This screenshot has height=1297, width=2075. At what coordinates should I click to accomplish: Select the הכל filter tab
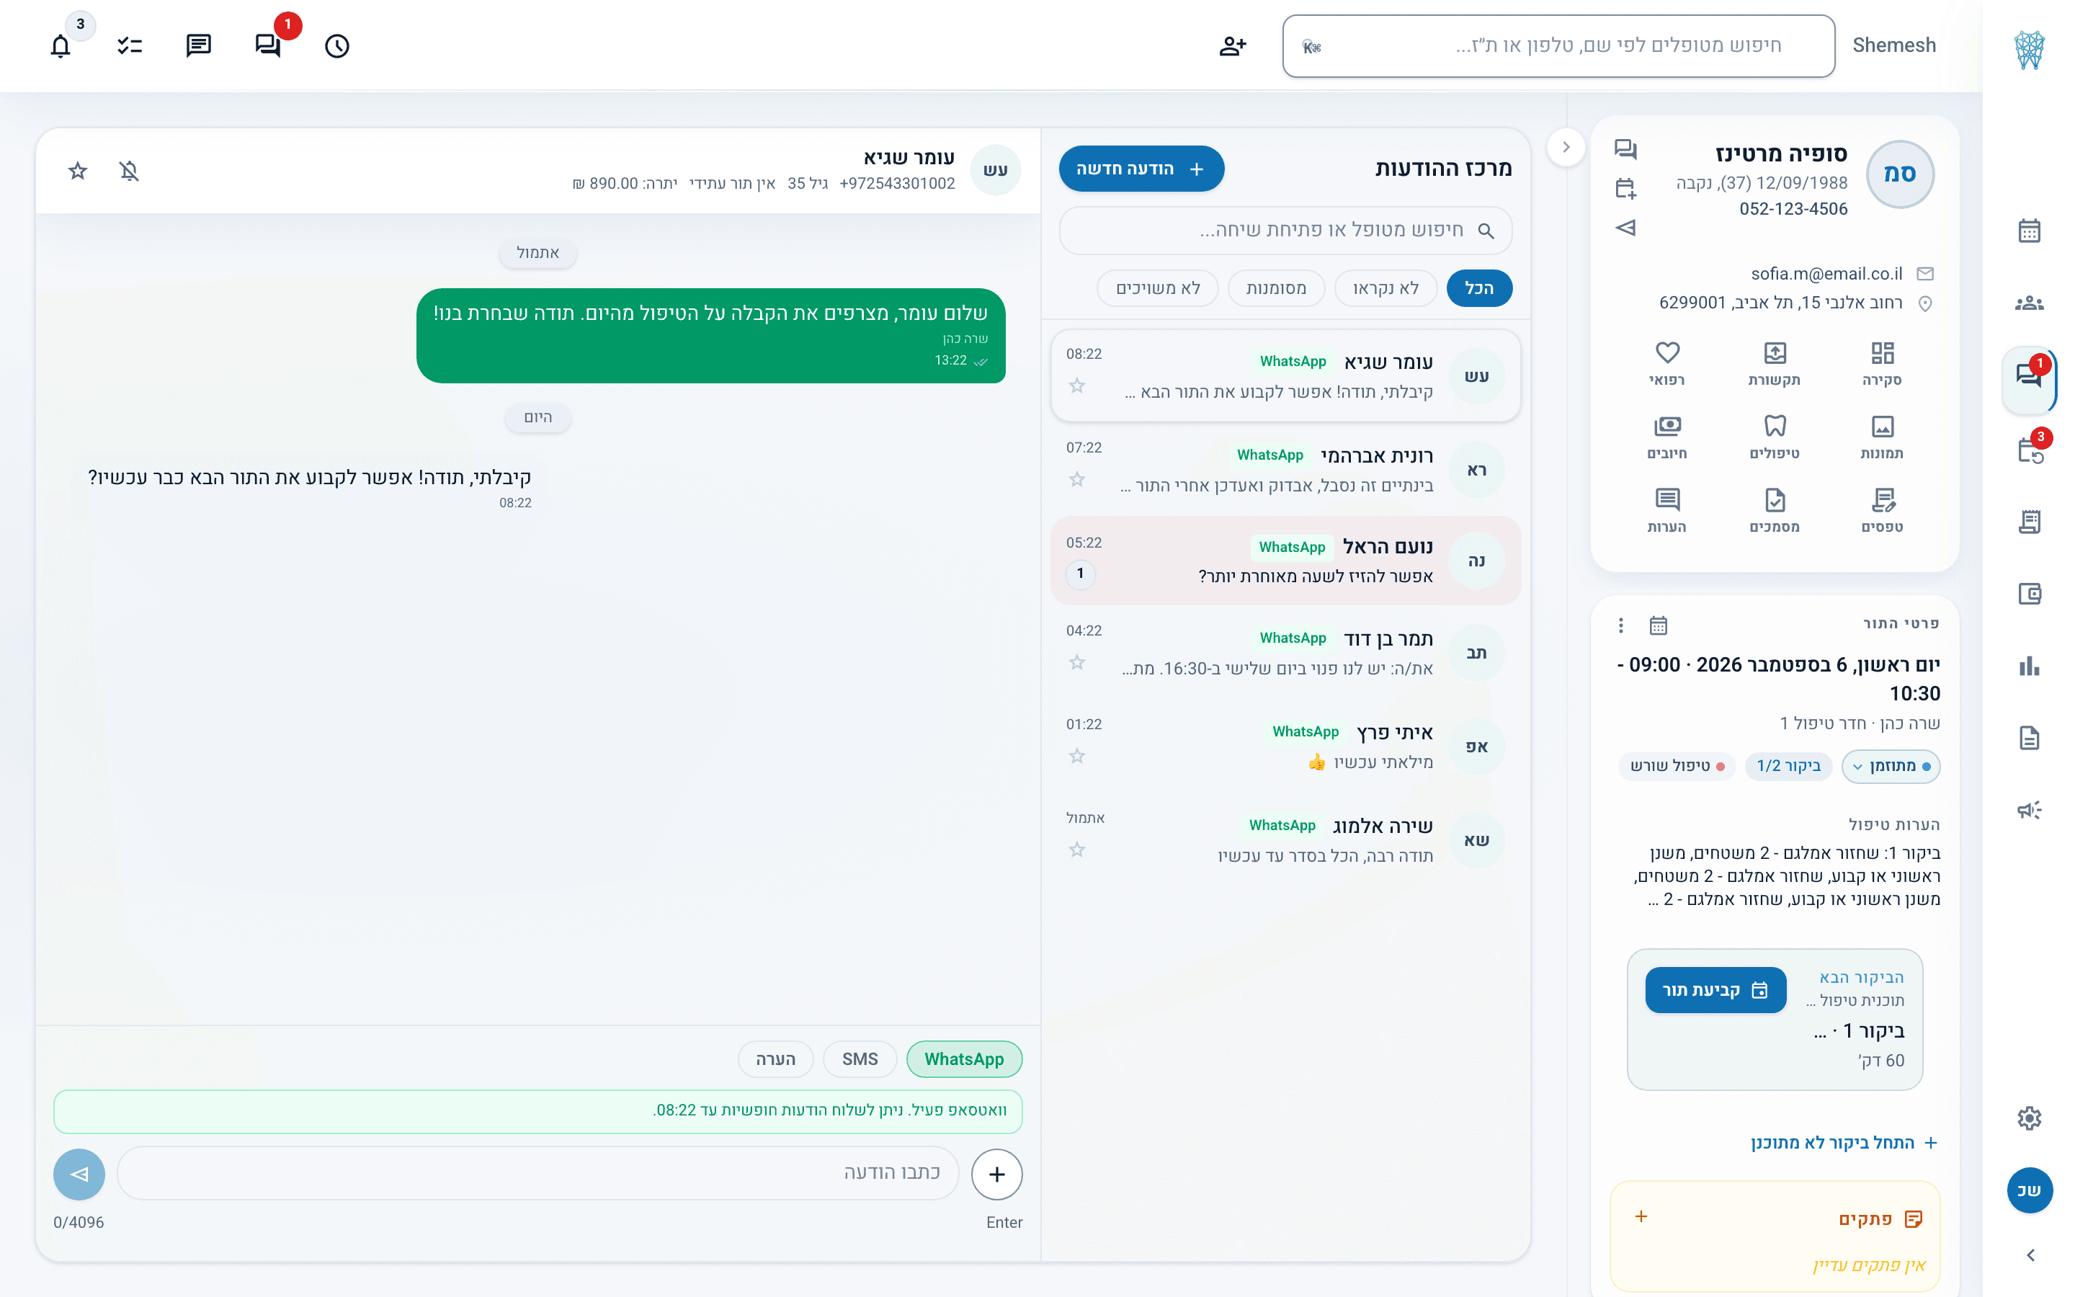coord(1478,288)
